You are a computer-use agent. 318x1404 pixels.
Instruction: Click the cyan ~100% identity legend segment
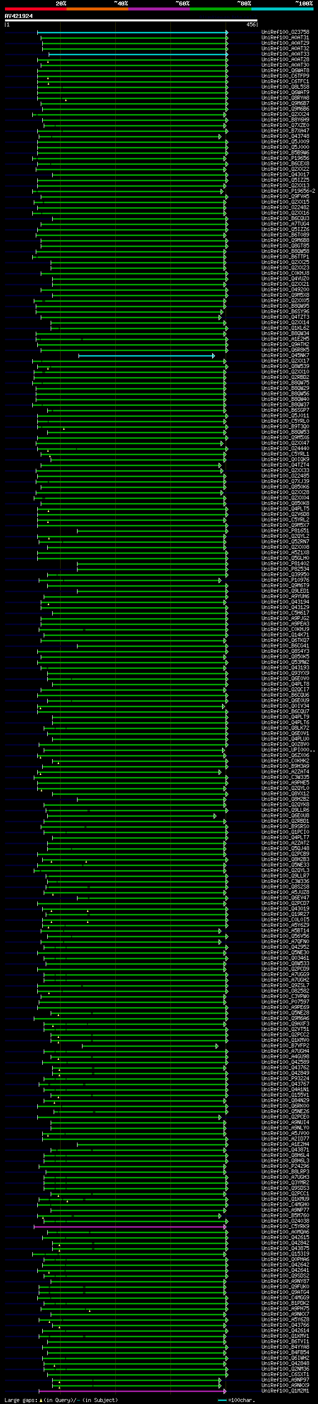point(282,9)
